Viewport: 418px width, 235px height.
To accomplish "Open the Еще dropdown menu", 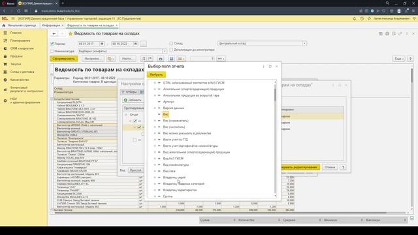I will [x=398, y=59].
